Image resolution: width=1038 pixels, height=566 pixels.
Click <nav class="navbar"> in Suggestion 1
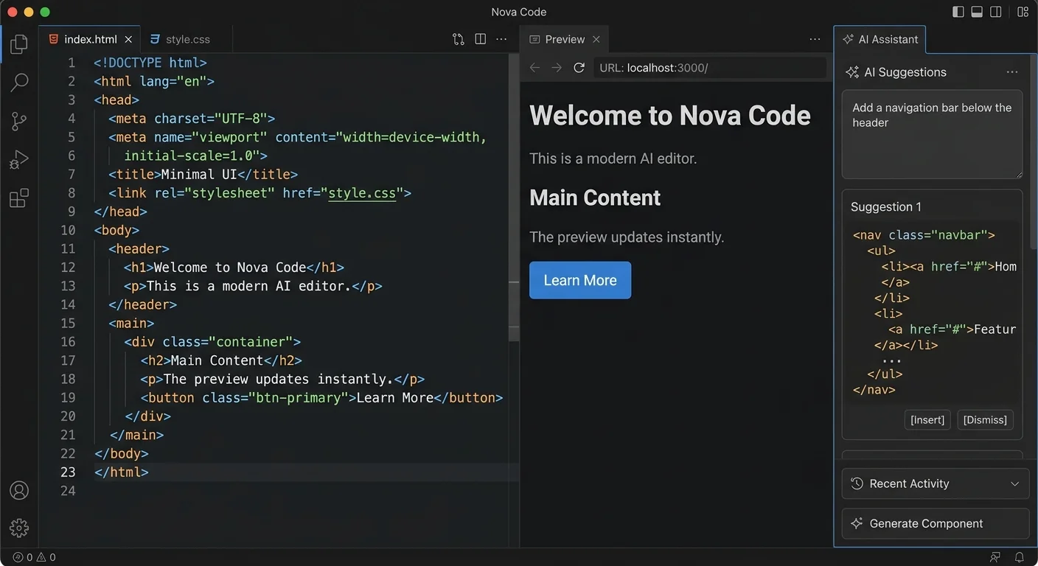[x=924, y=235]
